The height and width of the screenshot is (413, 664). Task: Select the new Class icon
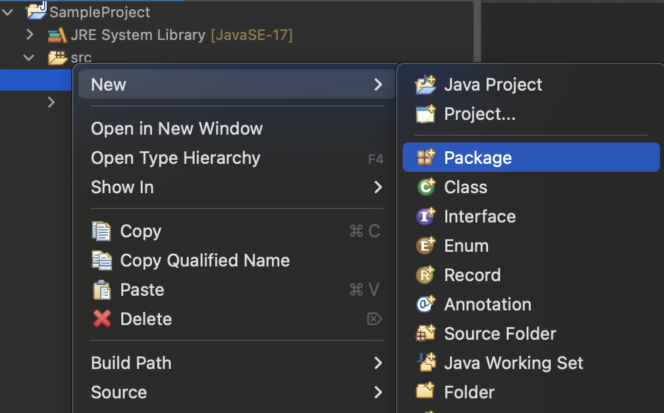425,187
